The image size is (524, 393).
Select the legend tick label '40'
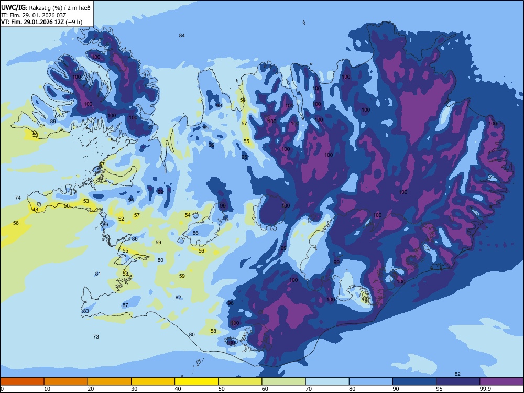pos(178,389)
